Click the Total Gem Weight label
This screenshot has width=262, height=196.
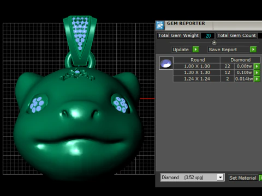(x=178, y=35)
